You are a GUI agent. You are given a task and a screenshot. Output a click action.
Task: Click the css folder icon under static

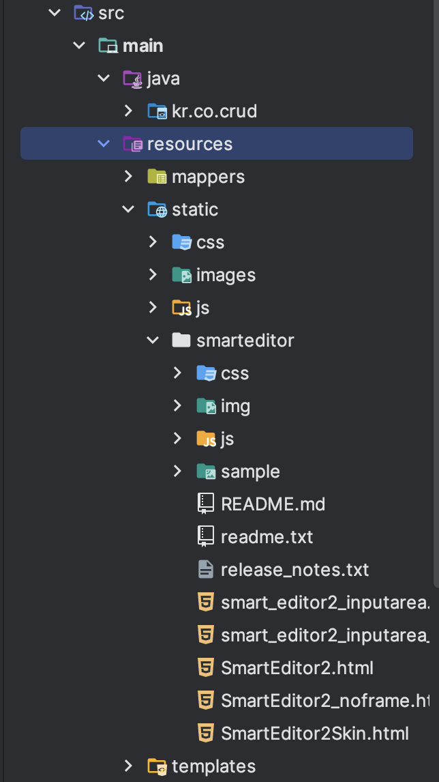coord(182,242)
